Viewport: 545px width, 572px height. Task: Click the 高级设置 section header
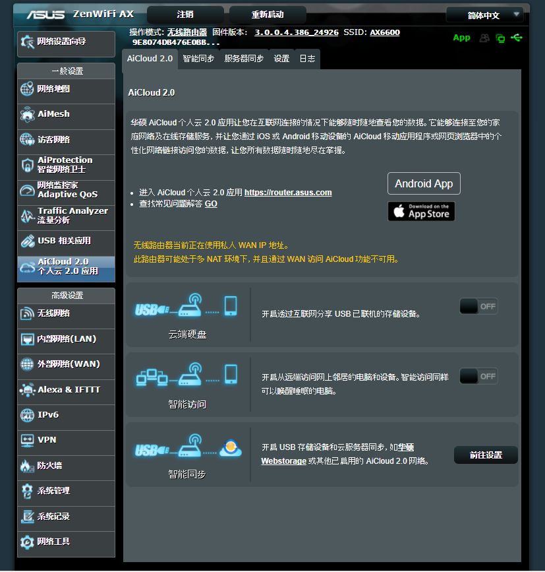(67, 296)
